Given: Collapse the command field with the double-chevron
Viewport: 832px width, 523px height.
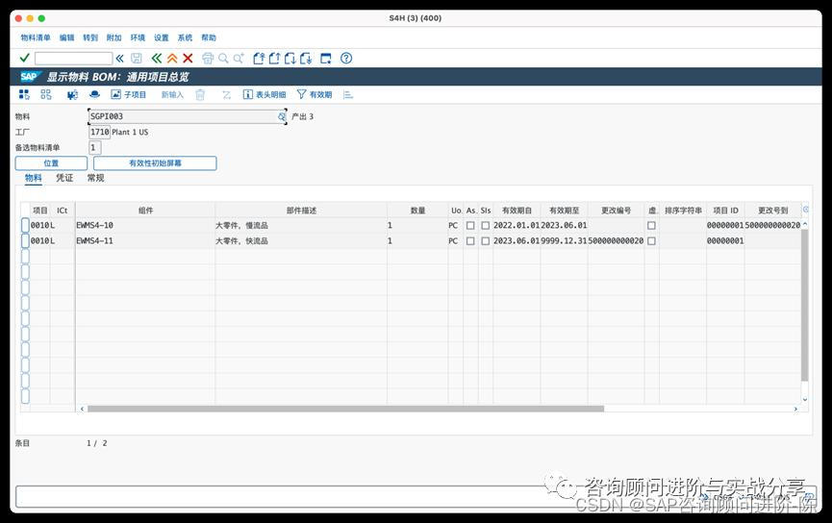Looking at the screenshot, I should (120, 59).
